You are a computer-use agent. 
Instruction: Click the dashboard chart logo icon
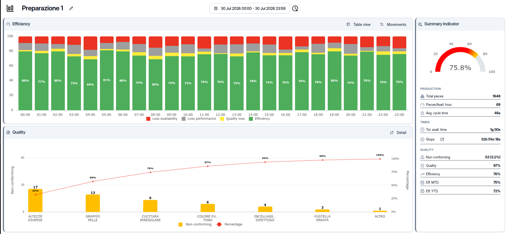[10, 8]
